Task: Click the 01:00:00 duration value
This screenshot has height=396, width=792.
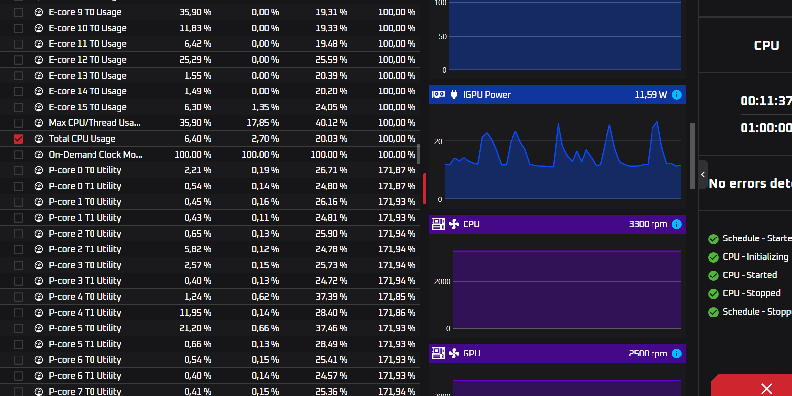Action: (x=766, y=128)
